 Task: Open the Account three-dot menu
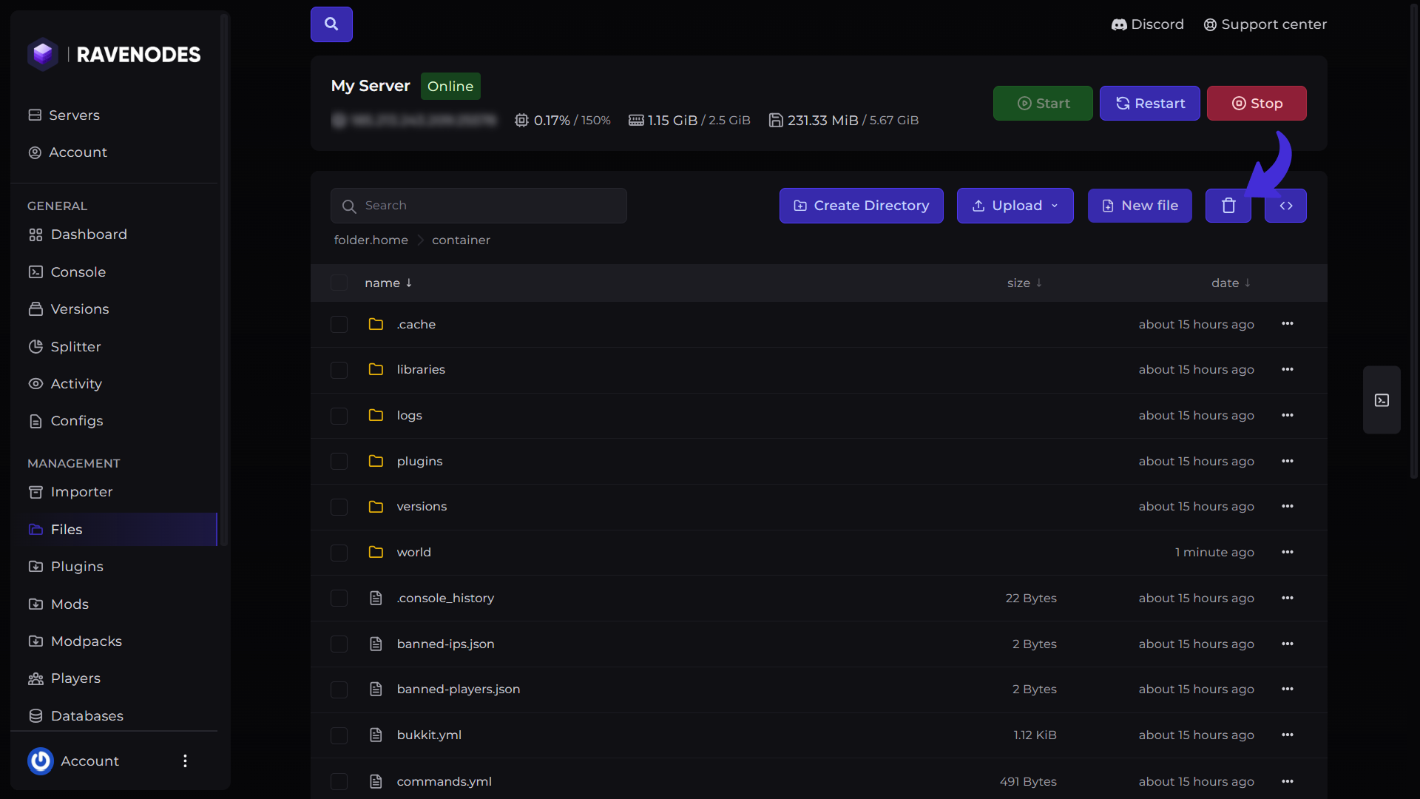[185, 761]
